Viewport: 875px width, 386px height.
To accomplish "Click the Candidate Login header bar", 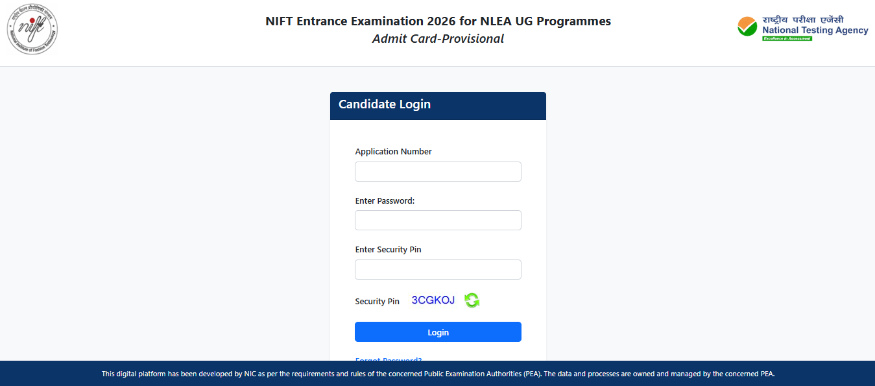I will tap(438, 105).
